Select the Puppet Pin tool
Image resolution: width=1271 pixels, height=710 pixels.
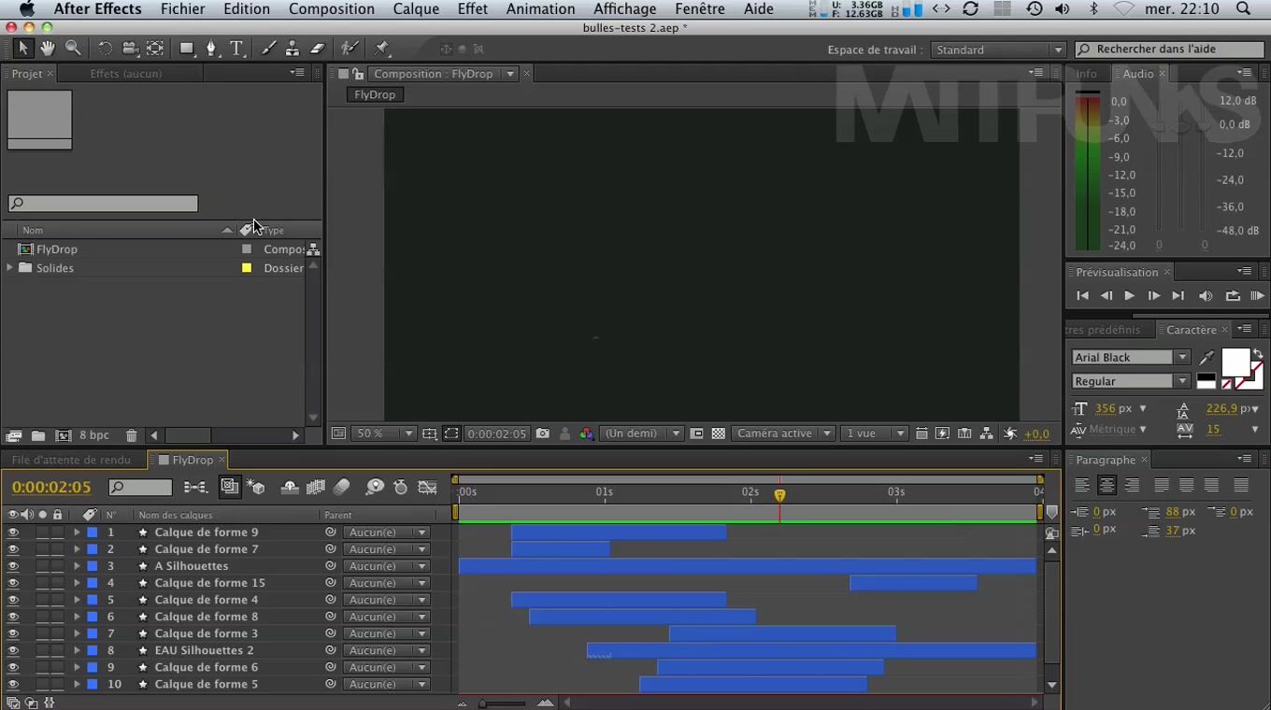pyautogui.click(x=382, y=49)
